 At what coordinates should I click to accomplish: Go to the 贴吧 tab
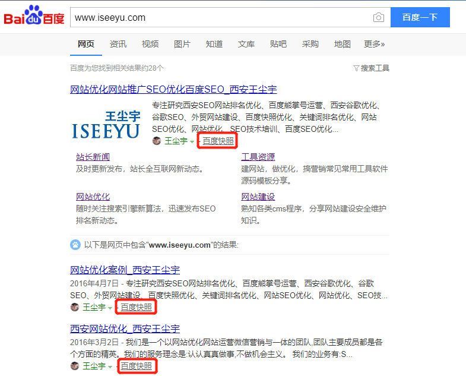[278, 44]
